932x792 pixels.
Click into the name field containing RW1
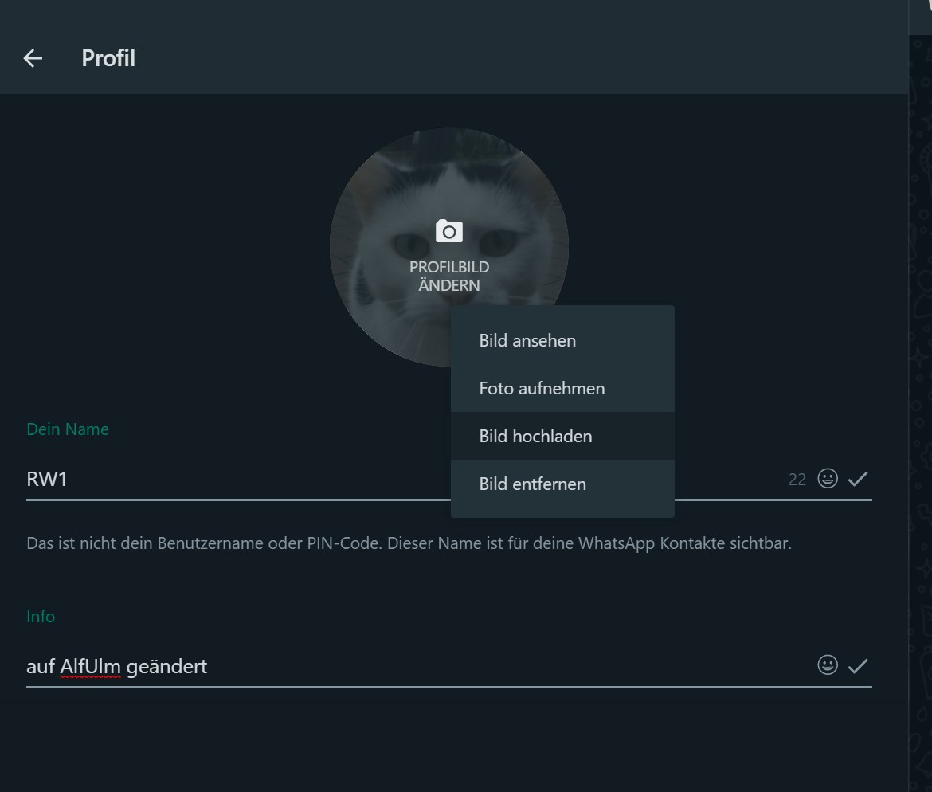pyautogui.click(x=237, y=479)
